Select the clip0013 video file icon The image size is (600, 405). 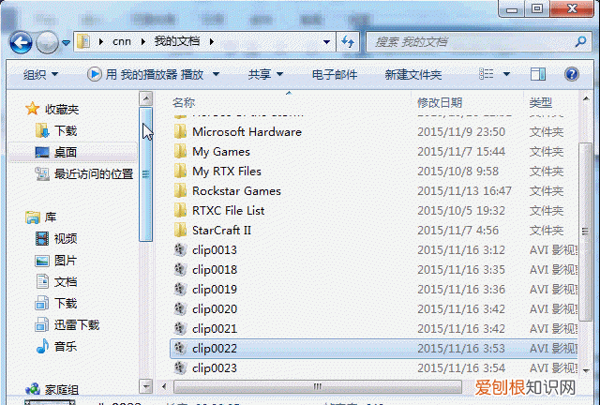[180, 249]
